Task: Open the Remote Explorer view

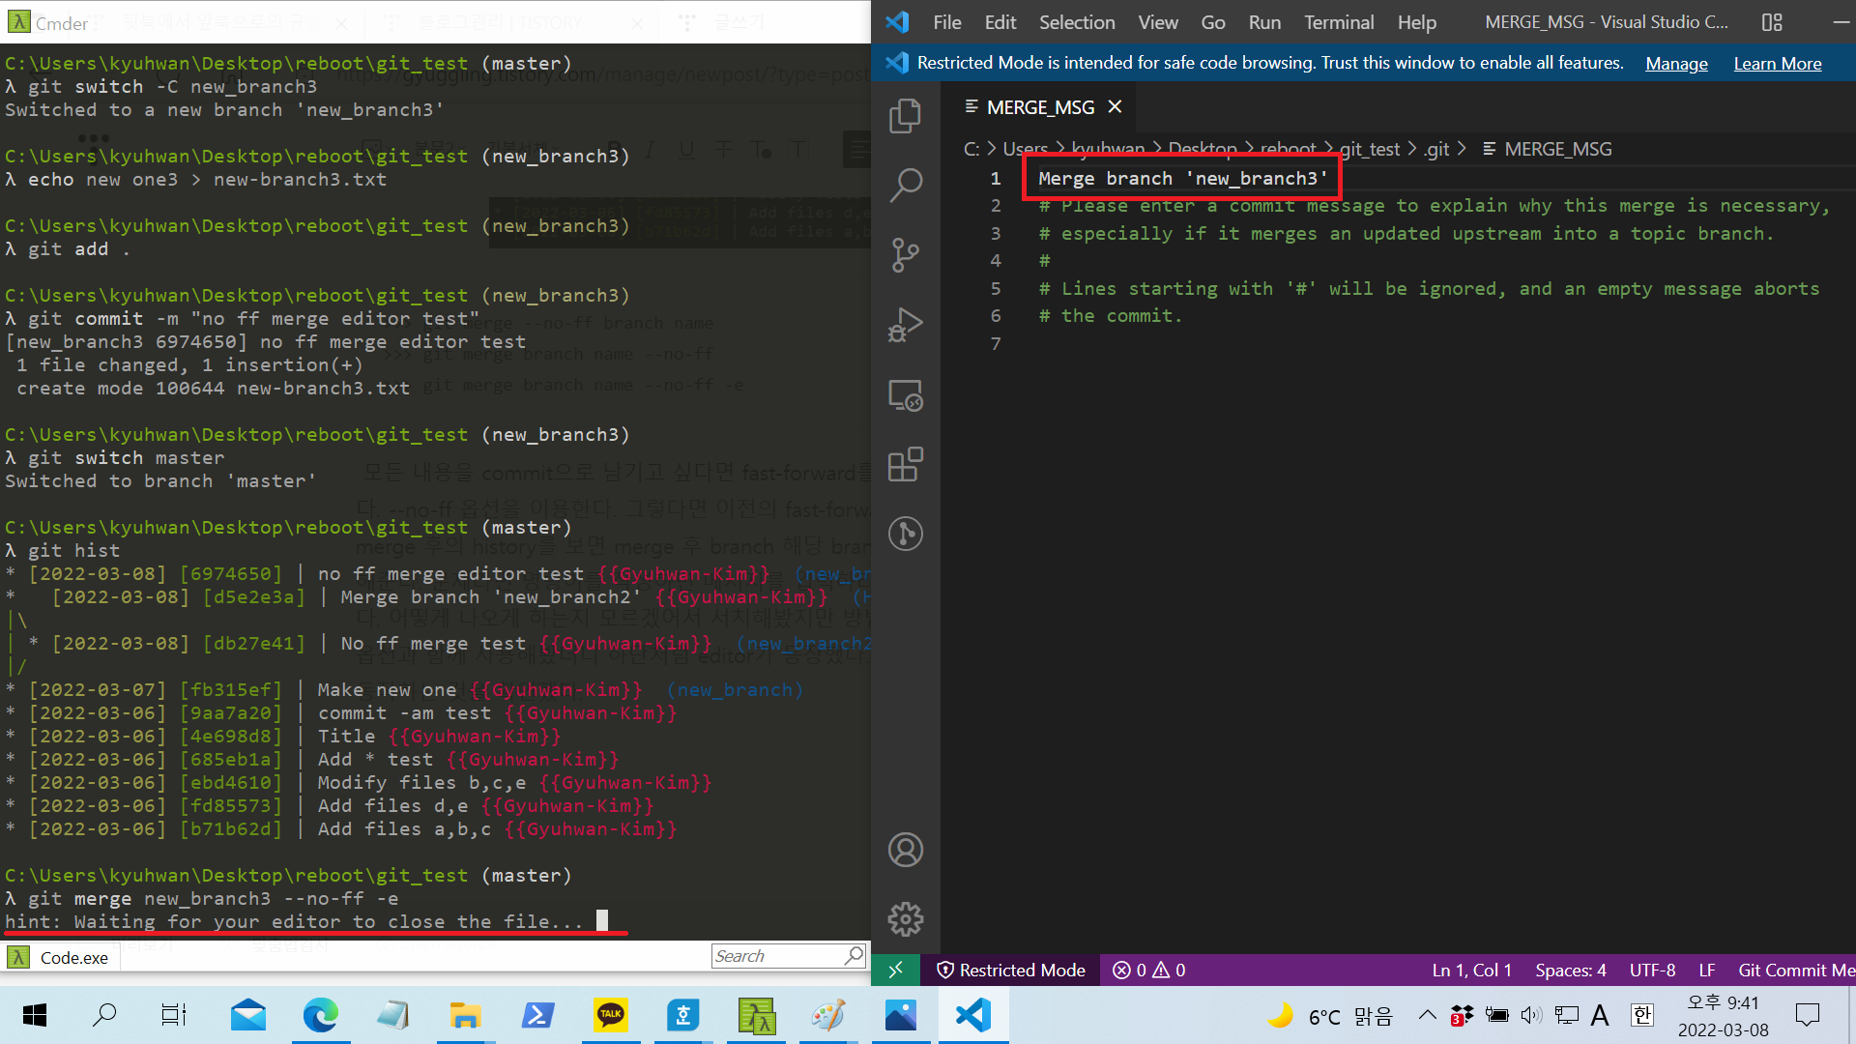Action: tap(905, 395)
